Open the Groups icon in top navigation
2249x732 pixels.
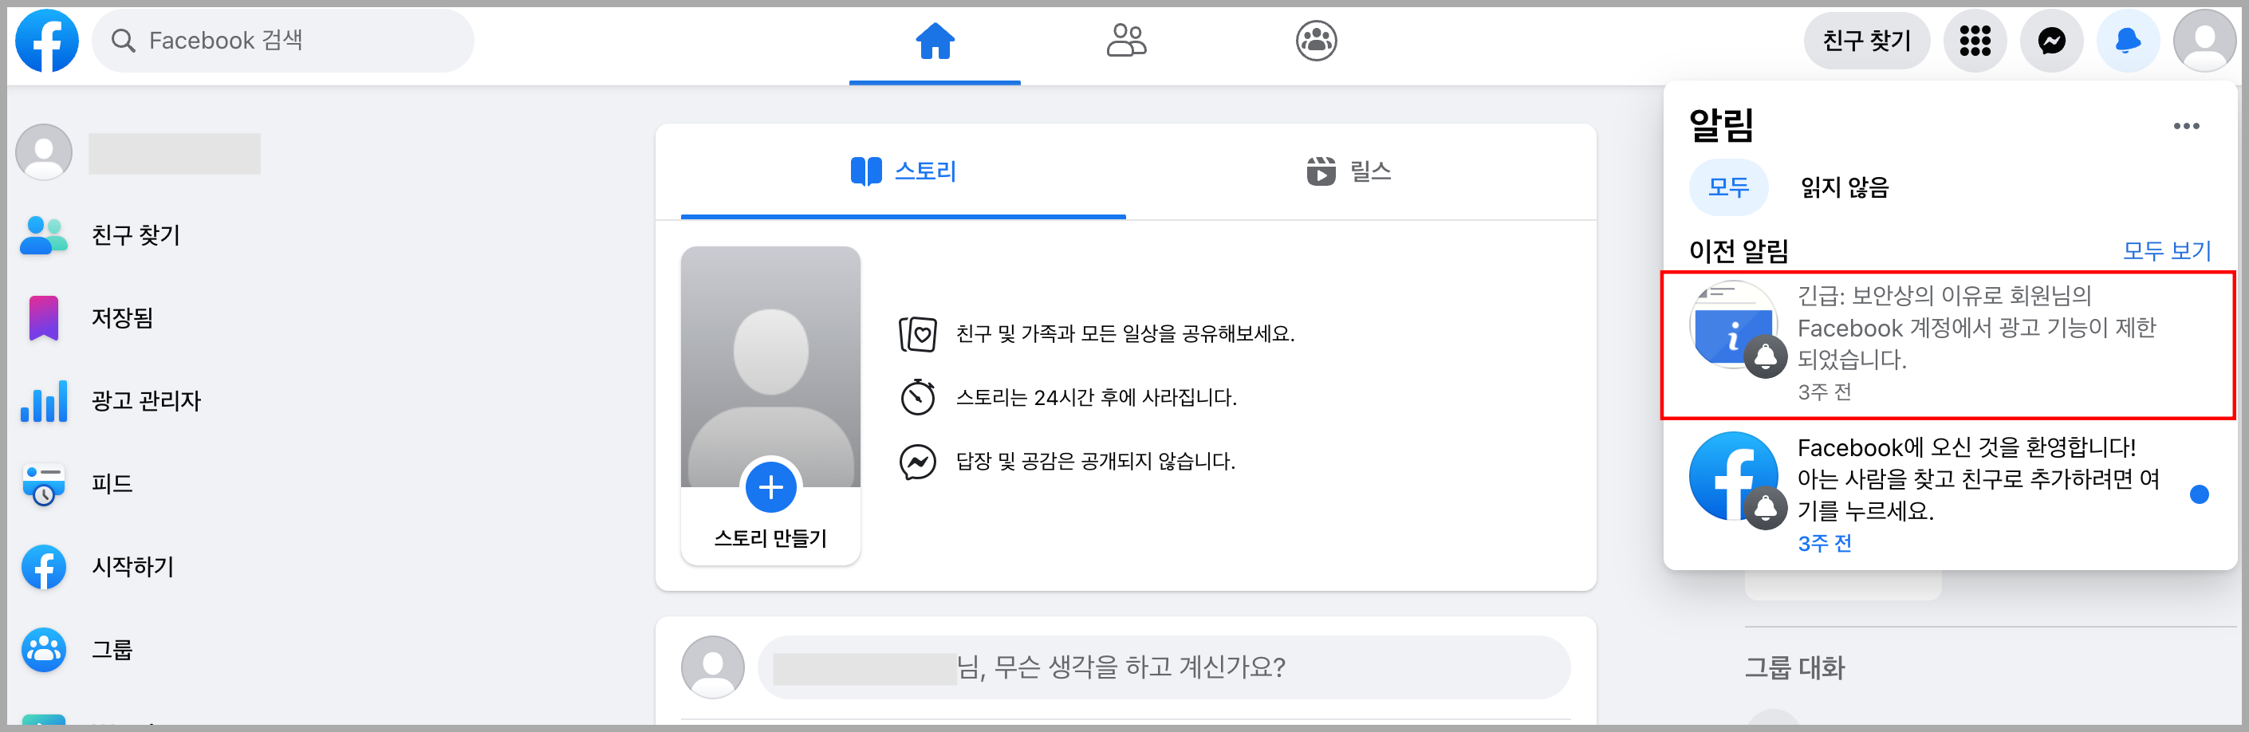(1316, 41)
